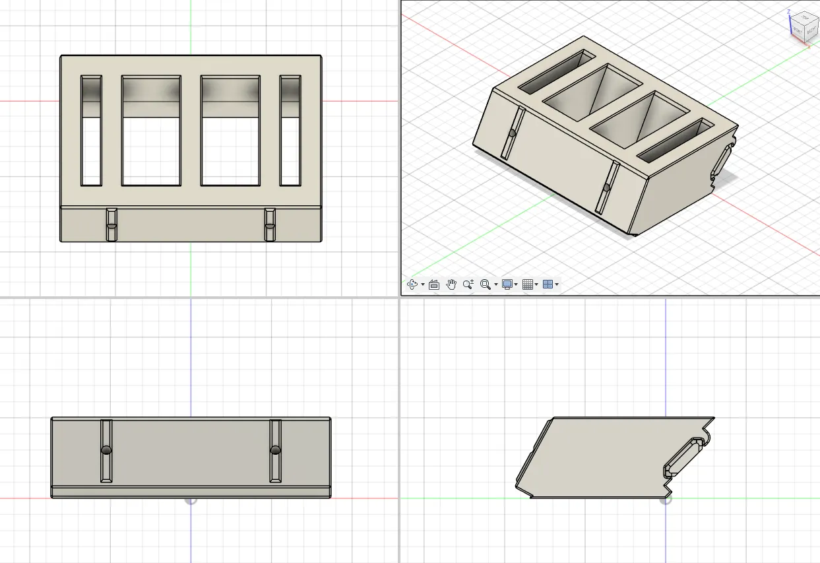Screen dimensions: 820x563
Task: Select the Look At tool
Action: coord(434,284)
